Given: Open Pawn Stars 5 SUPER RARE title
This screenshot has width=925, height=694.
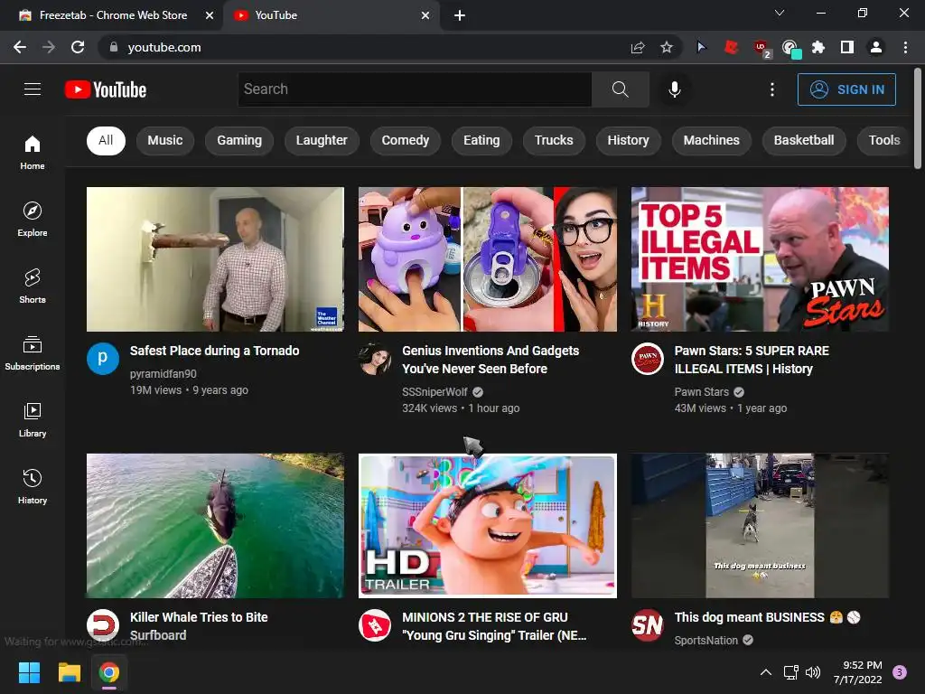Looking at the screenshot, I should click(752, 360).
